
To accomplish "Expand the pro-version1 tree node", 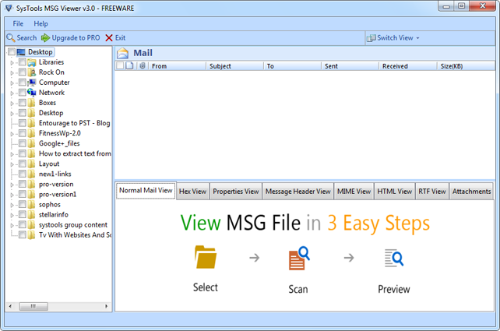I will click(x=12, y=195).
